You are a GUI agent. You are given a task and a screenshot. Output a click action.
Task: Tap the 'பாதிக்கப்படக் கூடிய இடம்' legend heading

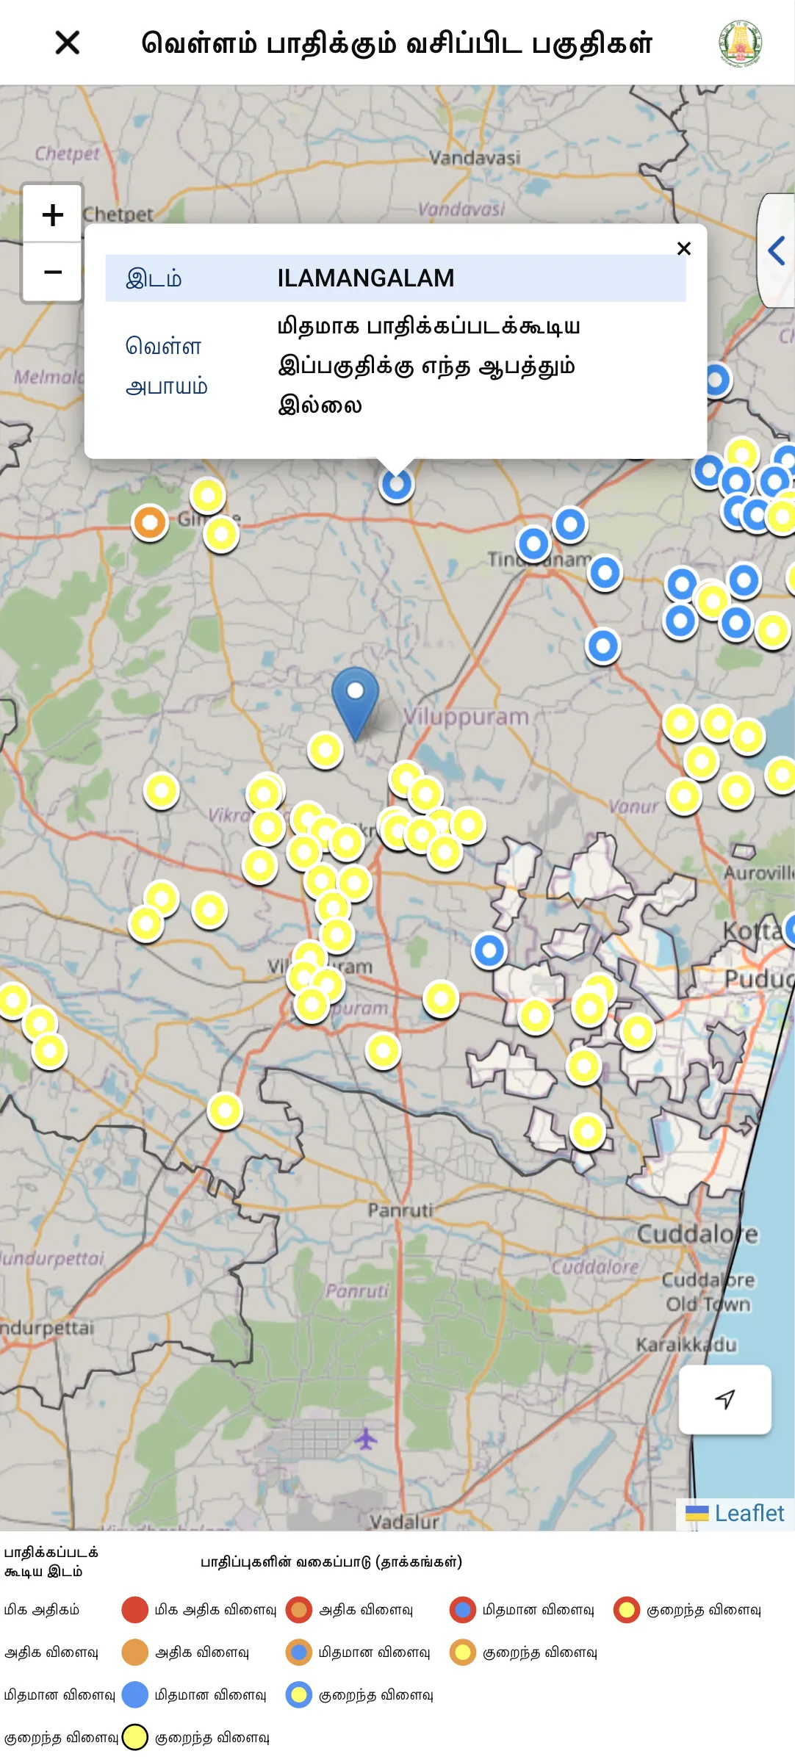[x=51, y=1562]
